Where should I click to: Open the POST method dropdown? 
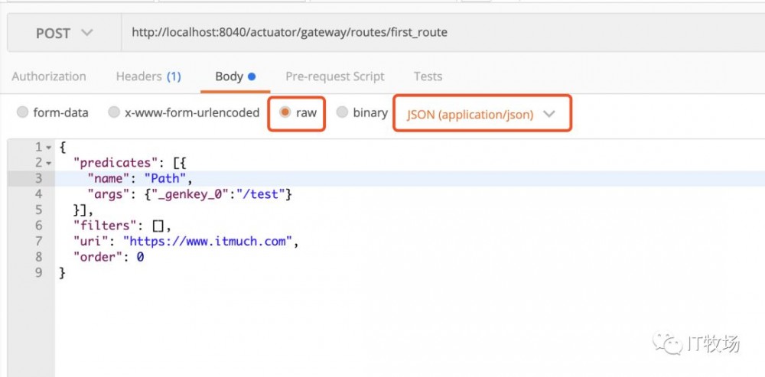(63, 33)
